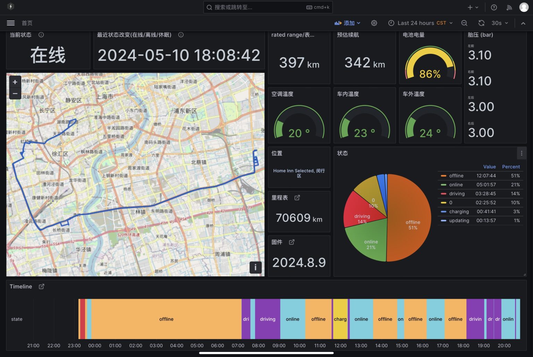Toggle charging series in the legend
This screenshot has height=357, width=533.
pos(459,211)
